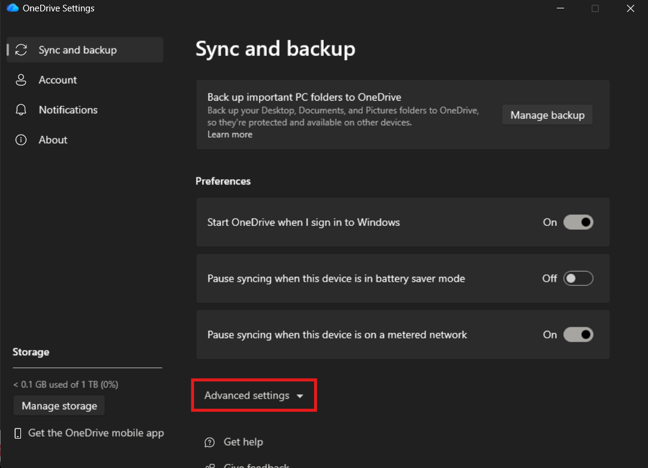This screenshot has height=468, width=648.
Task: Click the Manage backup button
Action: click(x=547, y=115)
